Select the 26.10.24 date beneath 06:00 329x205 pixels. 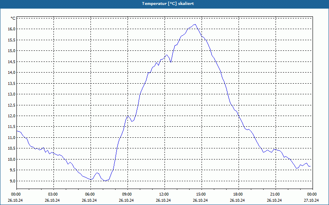(89, 200)
